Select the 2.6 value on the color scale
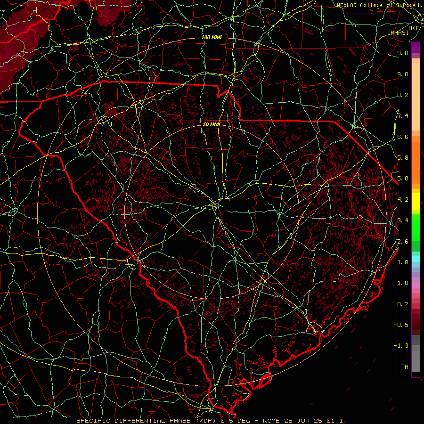The width and height of the screenshot is (424, 424). pyautogui.click(x=403, y=242)
